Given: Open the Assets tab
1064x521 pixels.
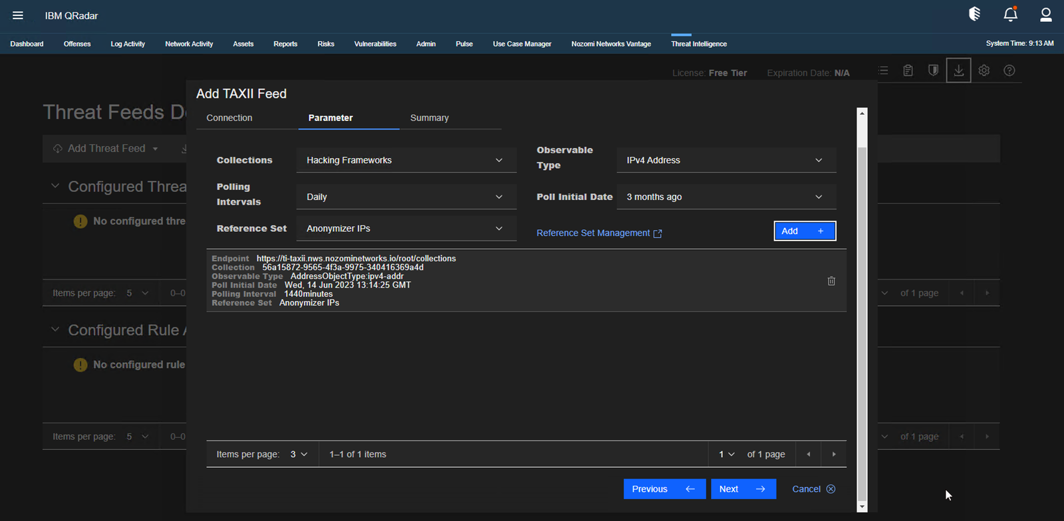Looking at the screenshot, I should 243,44.
